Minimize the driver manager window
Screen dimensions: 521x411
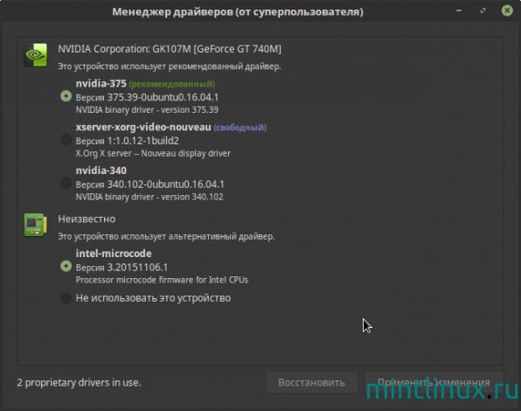click(x=459, y=11)
